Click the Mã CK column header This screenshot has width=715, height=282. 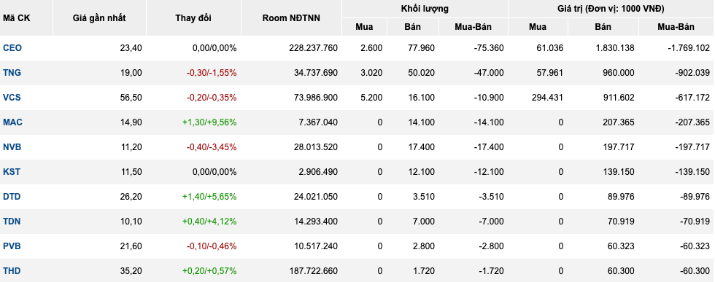click(x=16, y=18)
